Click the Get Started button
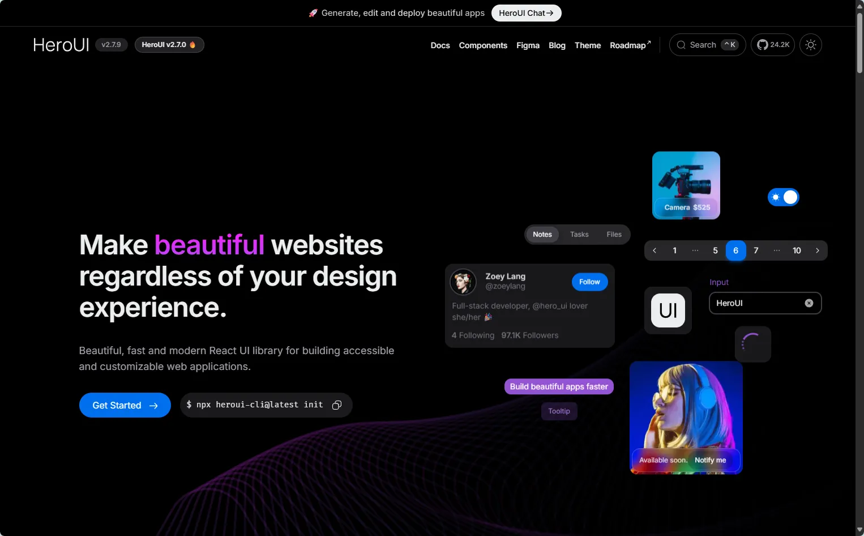Image resolution: width=864 pixels, height=536 pixels. [125, 405]
